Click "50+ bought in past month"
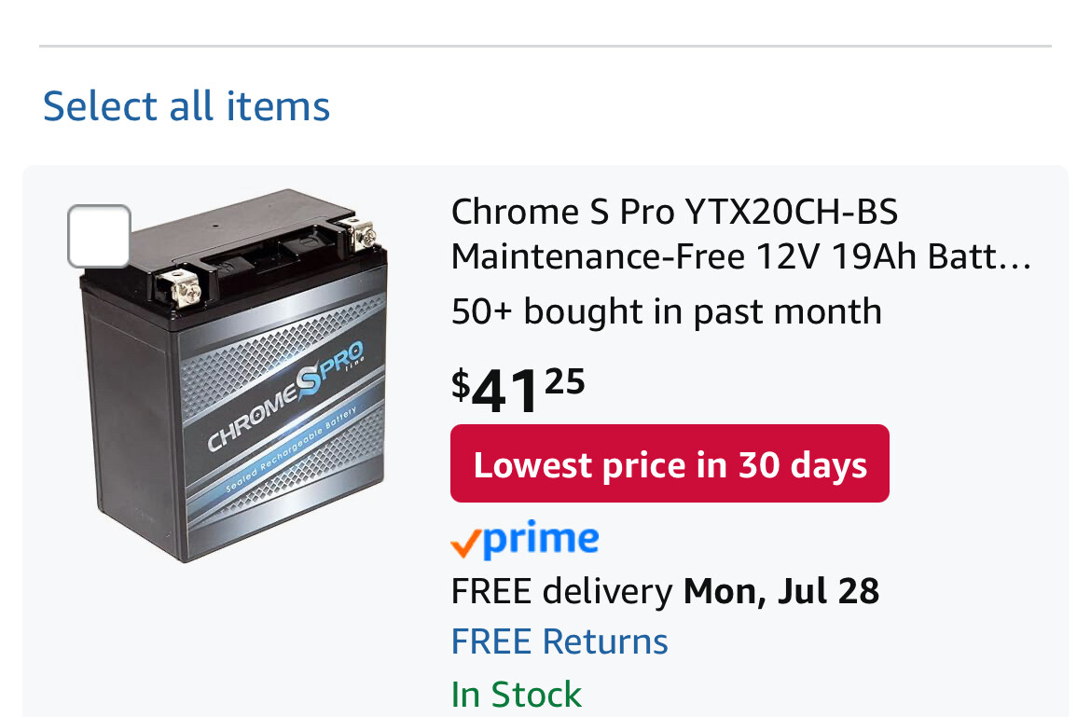The image size is (1091, 717). coord(666,311)
